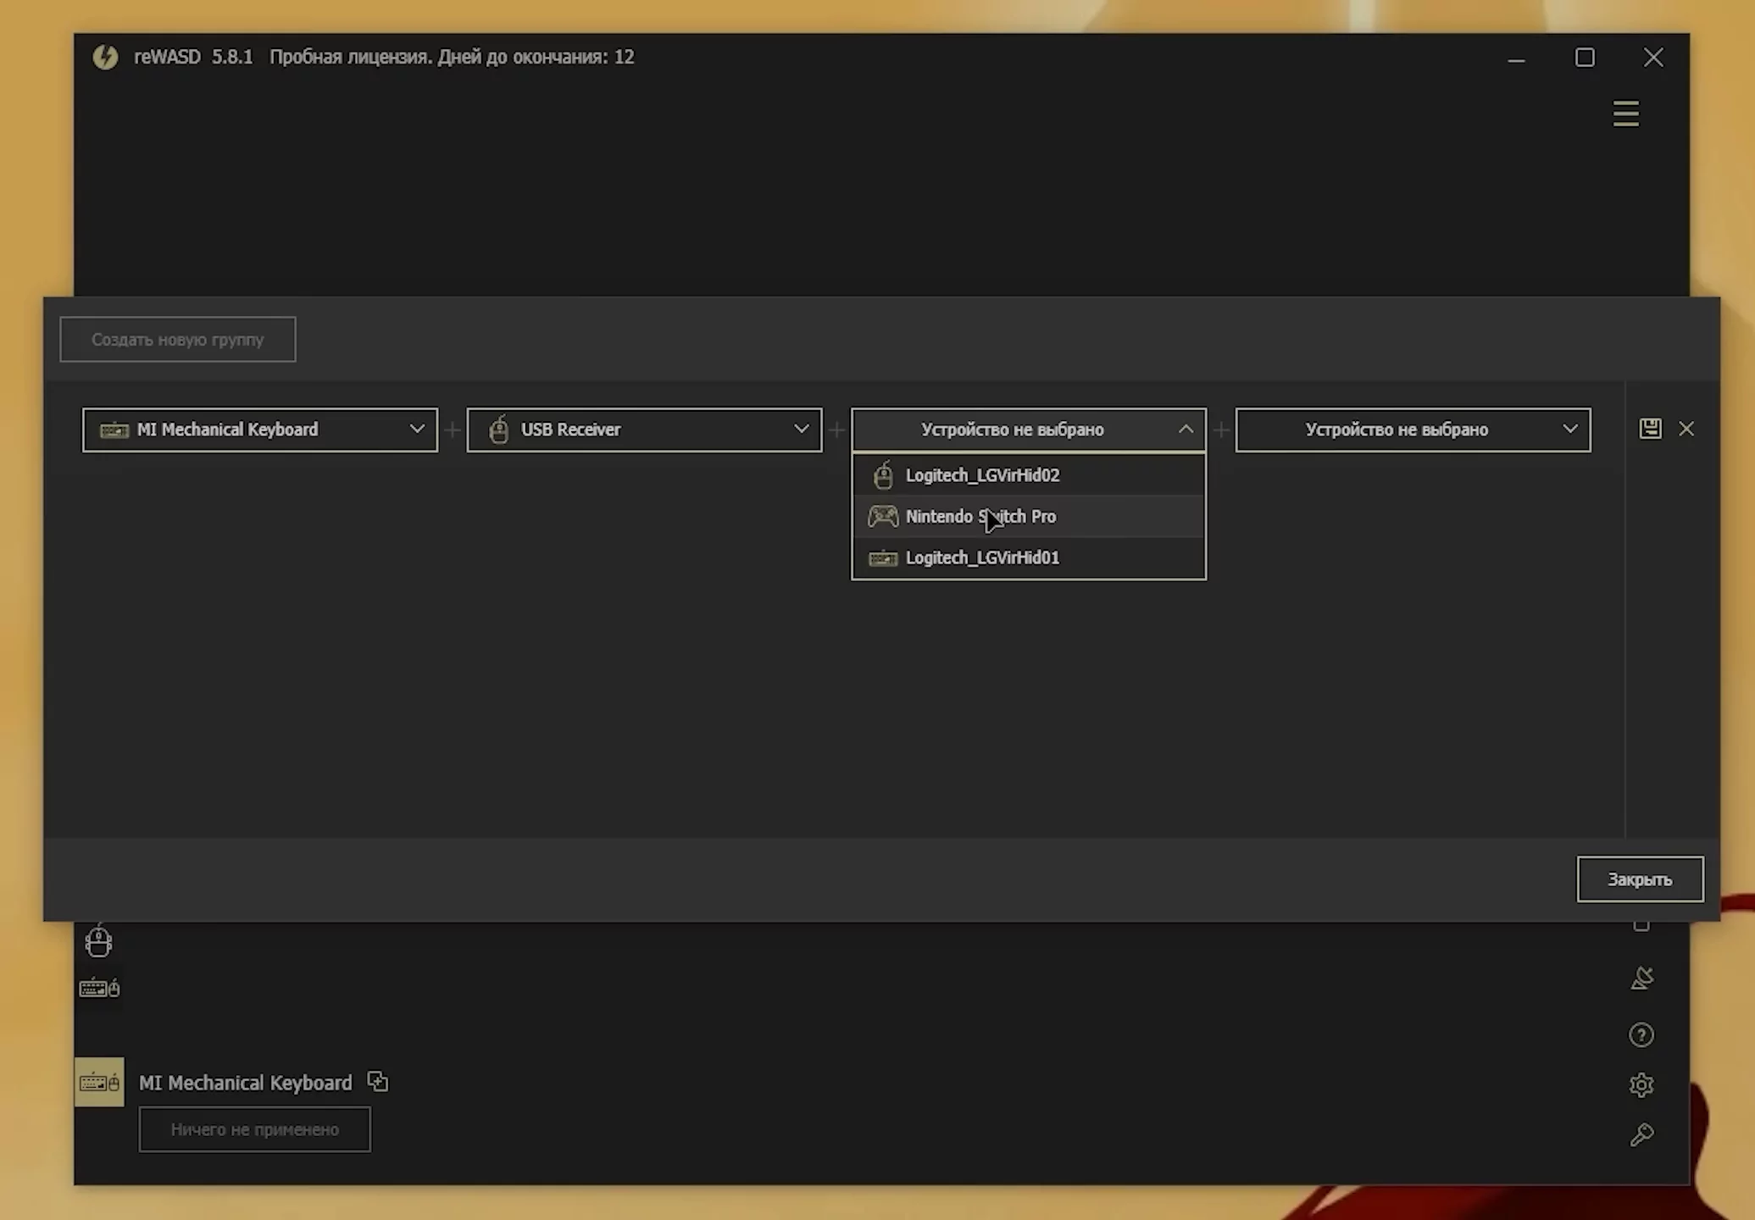Select the highlighted MI Mechanical Keyboard group tile

(99, 1082)
